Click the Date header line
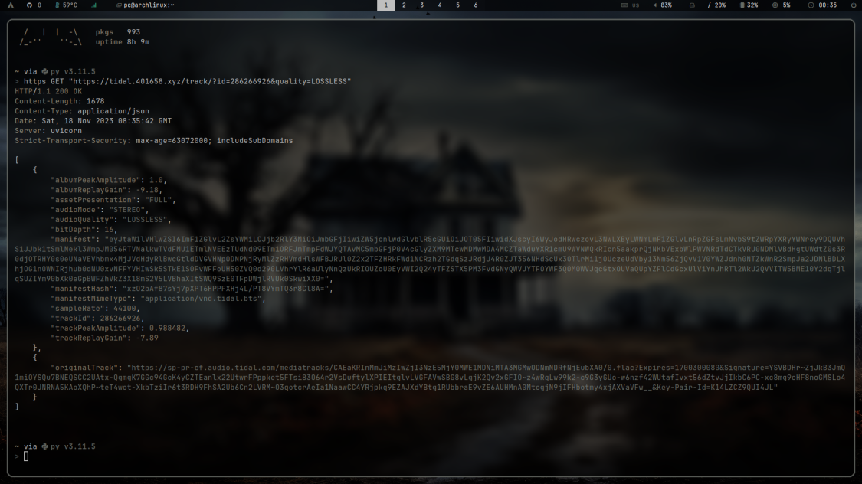 [x=93, y=121]
